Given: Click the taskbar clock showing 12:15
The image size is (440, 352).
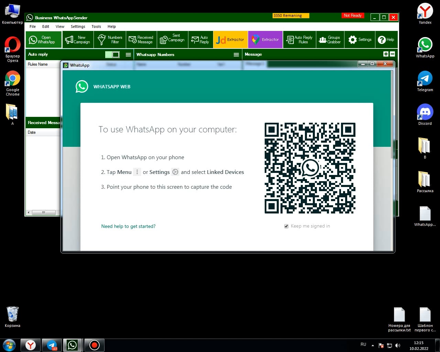Looking at the screenshot, I should pos(419,345).
